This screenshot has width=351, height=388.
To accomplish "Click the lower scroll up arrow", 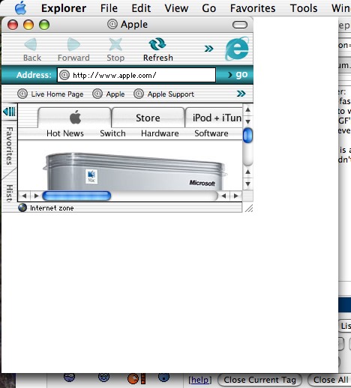I will coord(247,172).
